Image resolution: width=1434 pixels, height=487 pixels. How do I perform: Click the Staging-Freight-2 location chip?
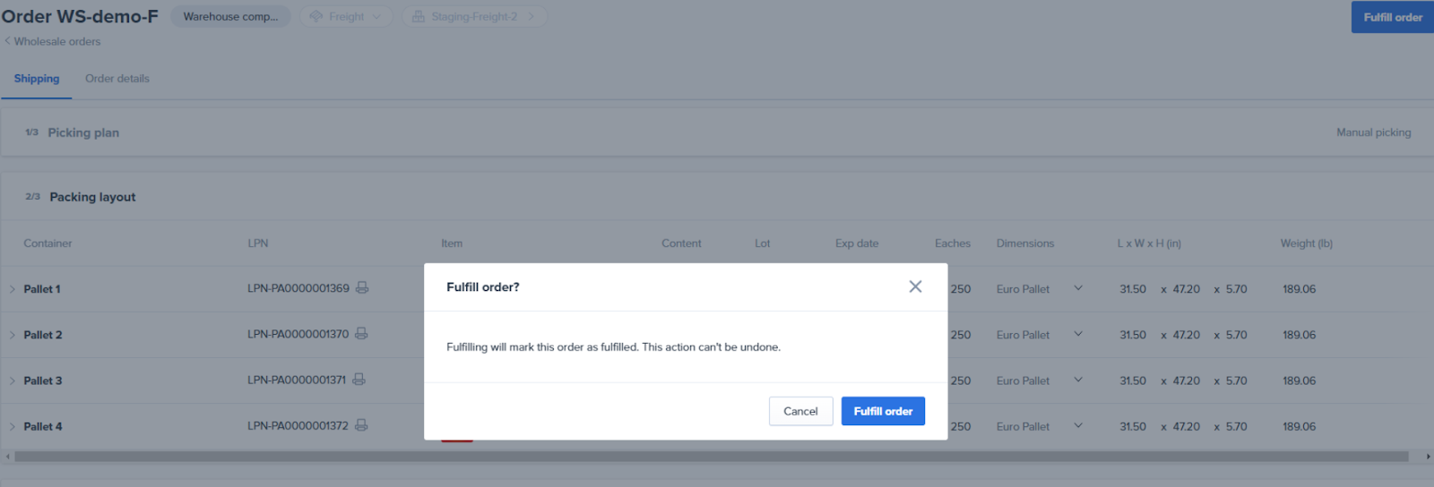pyautogui.click(x=474, y=17)
